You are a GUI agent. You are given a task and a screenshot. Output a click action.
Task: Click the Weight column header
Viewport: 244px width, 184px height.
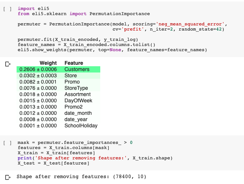pos(48,63)
